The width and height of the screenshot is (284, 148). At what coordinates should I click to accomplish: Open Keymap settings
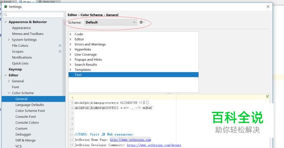[x=15, y=69]
